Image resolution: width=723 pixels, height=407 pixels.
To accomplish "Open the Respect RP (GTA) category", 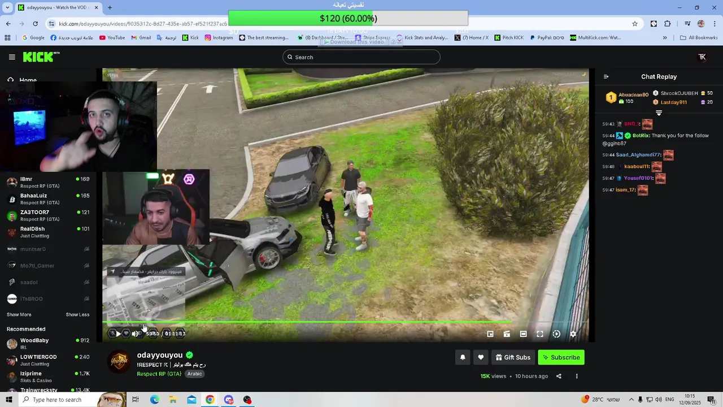I will pyautogui.click(x=159, y=374).
